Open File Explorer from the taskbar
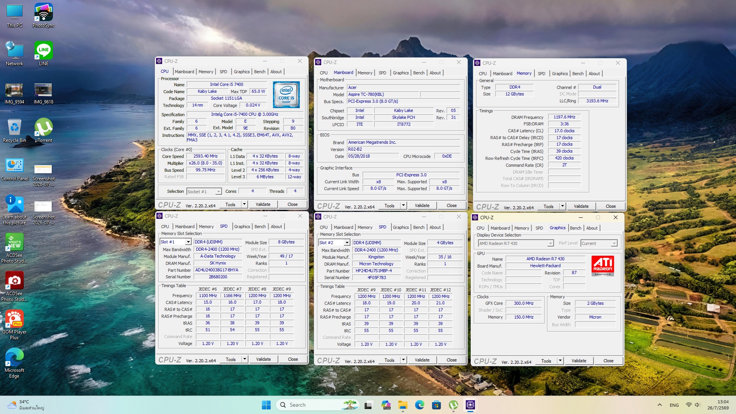736x414 pixels. (402, 405)
